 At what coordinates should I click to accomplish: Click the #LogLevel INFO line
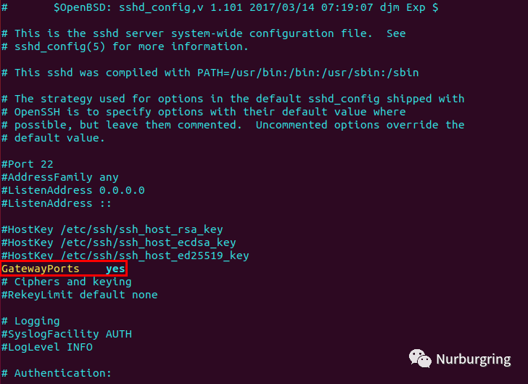point(47,347)
